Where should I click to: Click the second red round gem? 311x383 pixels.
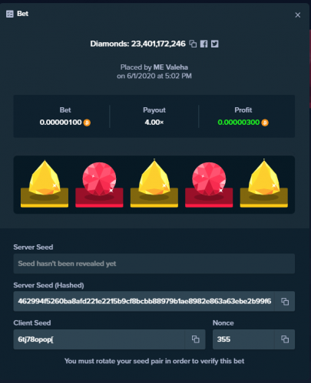click(209, 178)
